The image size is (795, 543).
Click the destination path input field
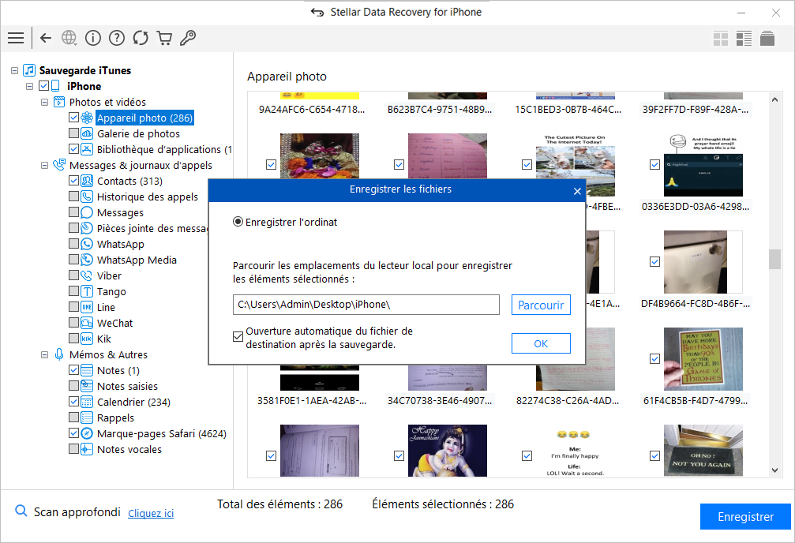coord(366,305)
